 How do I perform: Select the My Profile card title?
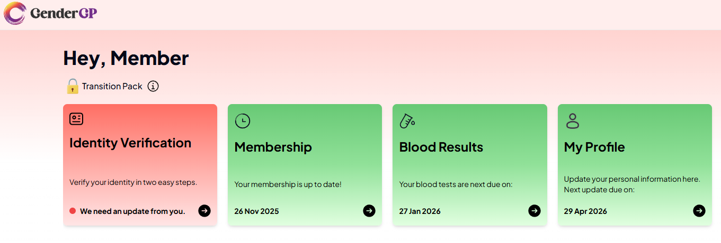(594, 147)
